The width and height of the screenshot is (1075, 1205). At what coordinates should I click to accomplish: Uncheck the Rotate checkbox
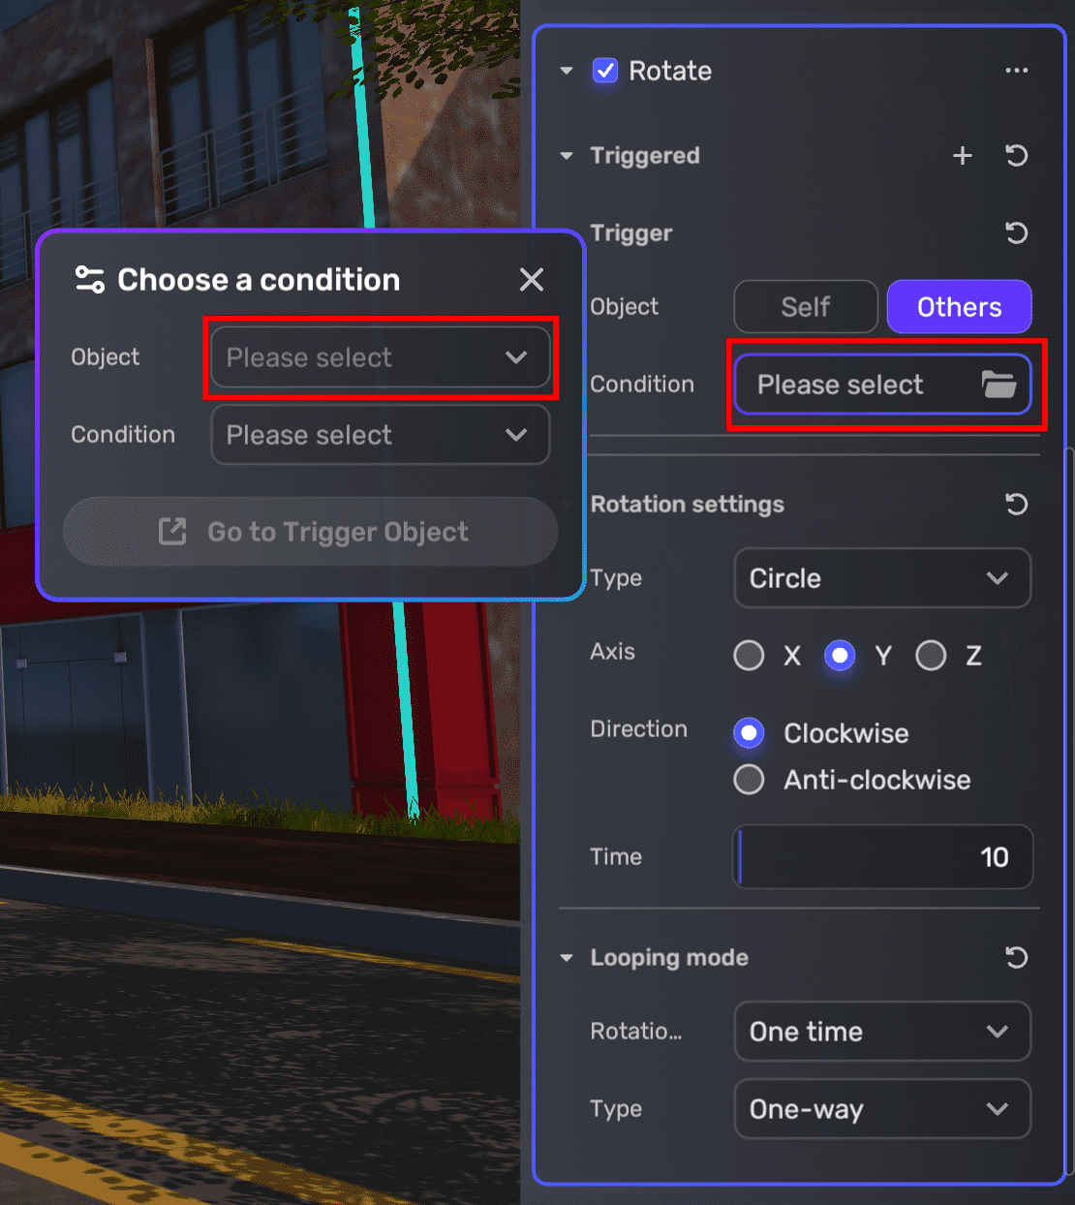[605, 71]
